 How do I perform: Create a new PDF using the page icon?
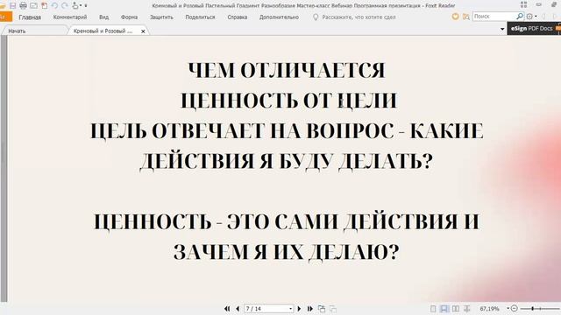(x=45, y=5)
